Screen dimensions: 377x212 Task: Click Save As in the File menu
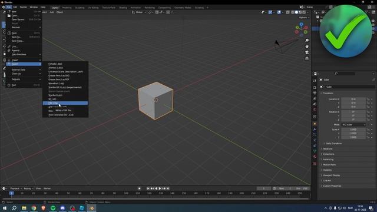(x=24, y=37)
